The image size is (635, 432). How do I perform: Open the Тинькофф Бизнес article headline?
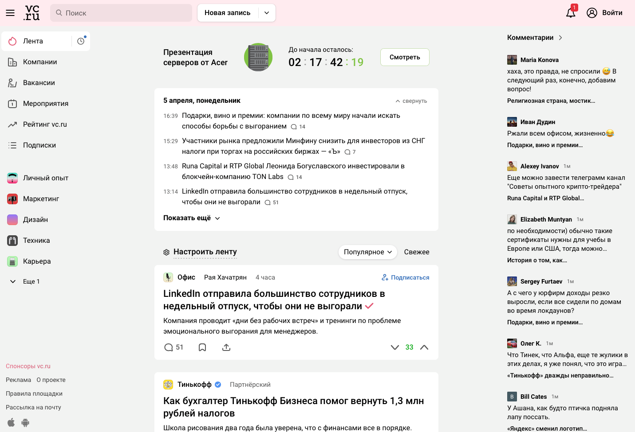(x=294, y=407)
